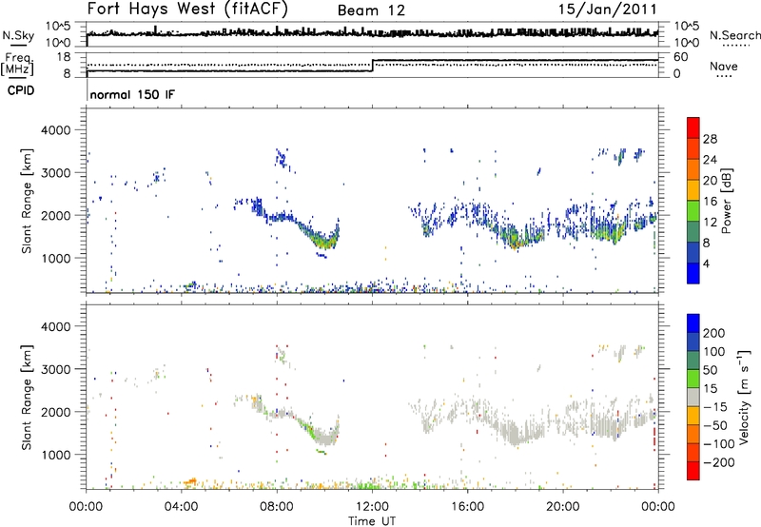
Task: Click the "3000" tick of the velocity panel
Action: point(55,369)
